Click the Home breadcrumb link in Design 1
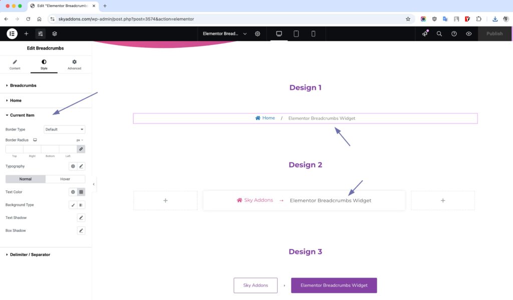The height and width of the screenshot is (300, 513). tap(265, 118)
